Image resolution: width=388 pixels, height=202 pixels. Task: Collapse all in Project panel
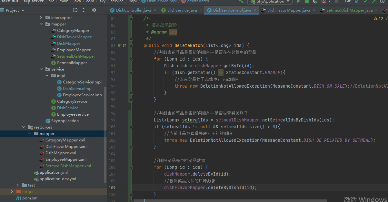tap(84, 10)
